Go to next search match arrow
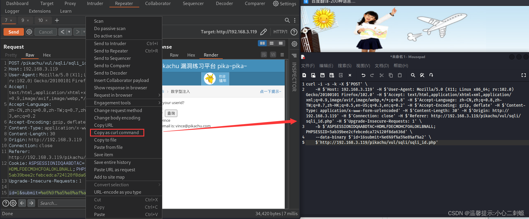The image size is (529, 219). (31, 203)
